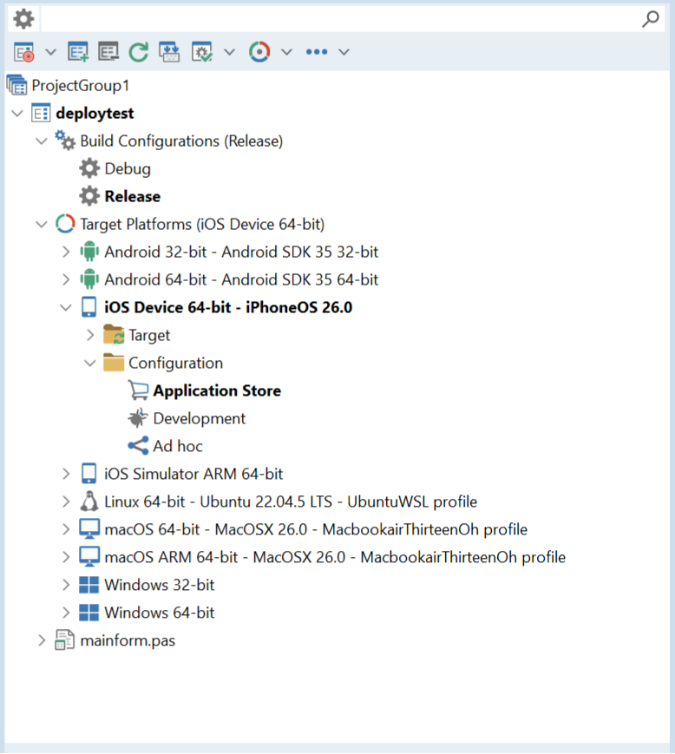The image size is (675, 754).
Task: Select the Release configuration
Action: [x=133, y=197]
